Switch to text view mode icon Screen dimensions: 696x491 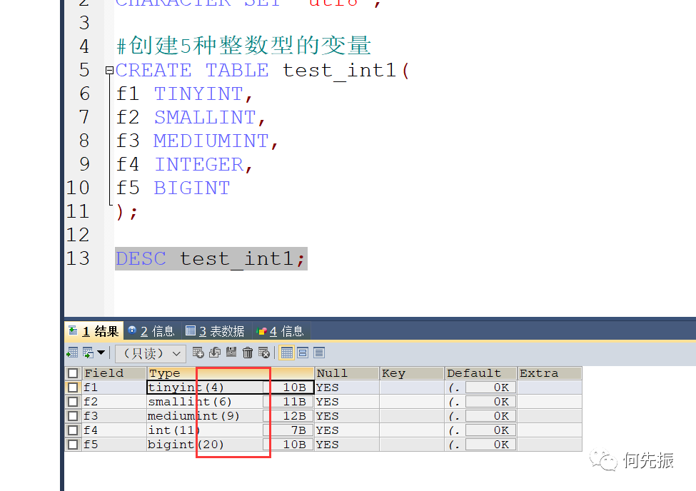(x=319, y=353)
